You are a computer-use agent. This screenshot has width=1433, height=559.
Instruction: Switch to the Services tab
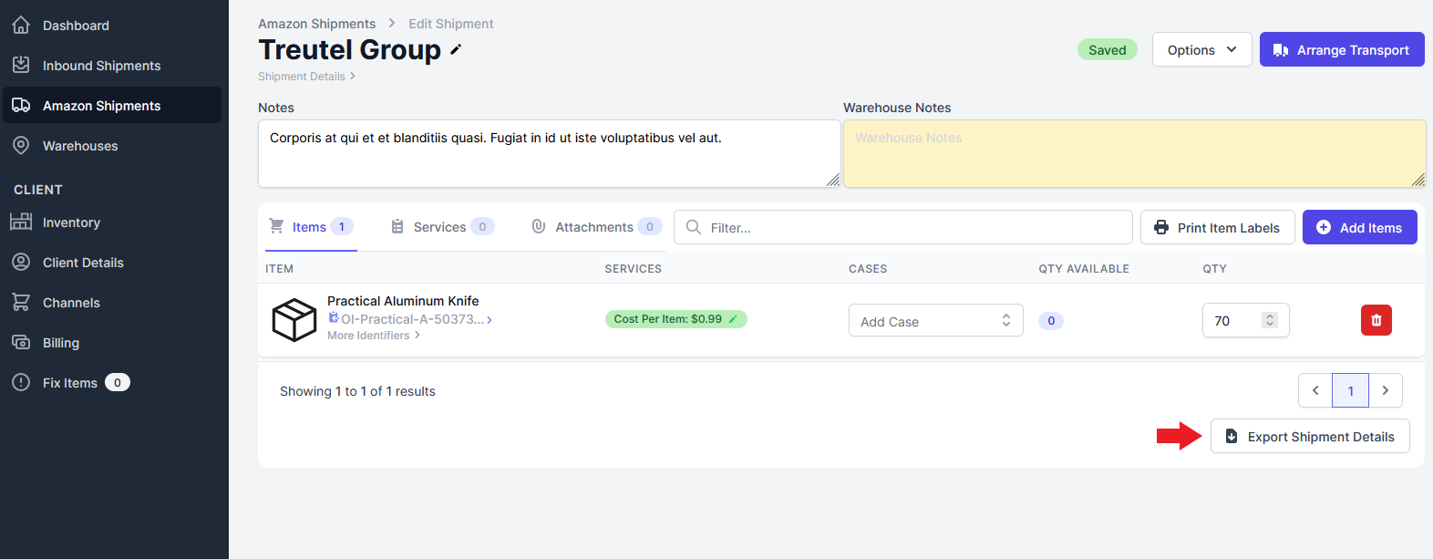pos(442,227)
